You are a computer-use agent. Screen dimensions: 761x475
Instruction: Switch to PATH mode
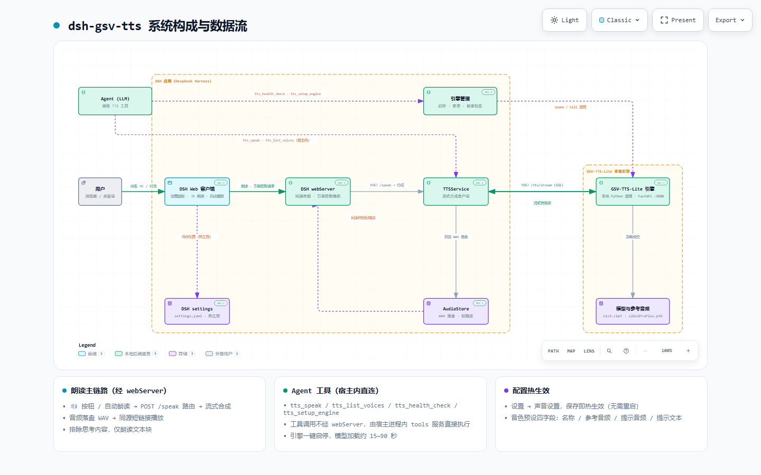pyautogui.click(x=553, y=351)
